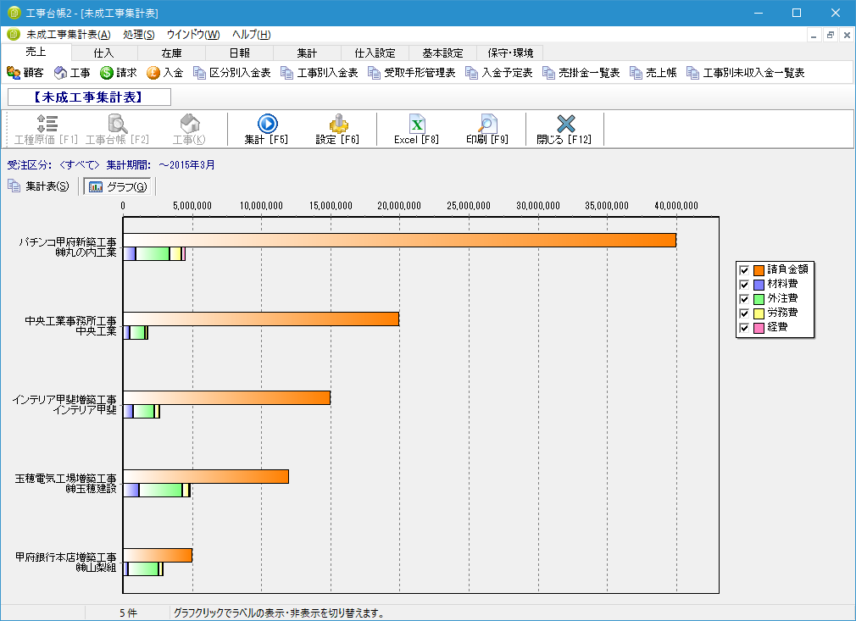Viewport: 856px width, 621px height.
Task: Click green 外注費 segment of 玉穂電気工場増築工事
Action: pos(160,490)
